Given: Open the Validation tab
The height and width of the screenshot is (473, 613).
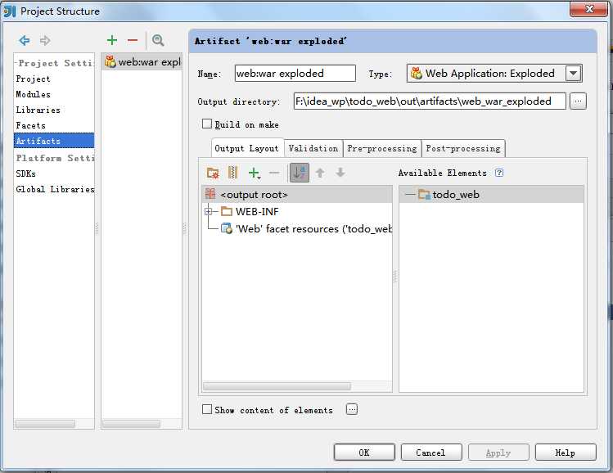Looking at the screenshot, I should click(313, 149).
